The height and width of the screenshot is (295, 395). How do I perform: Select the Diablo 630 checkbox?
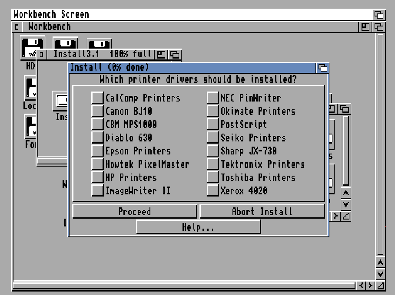point(97,138)
